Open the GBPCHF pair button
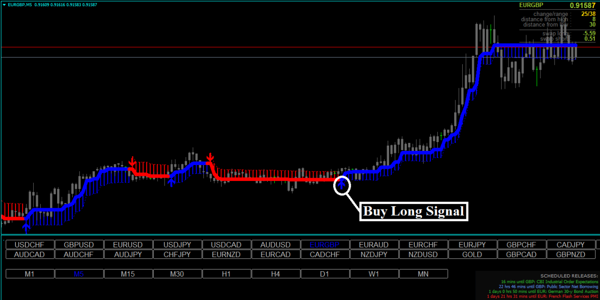Image resolution: width=600 pixels, height=300 pixels. pos(522,245)
